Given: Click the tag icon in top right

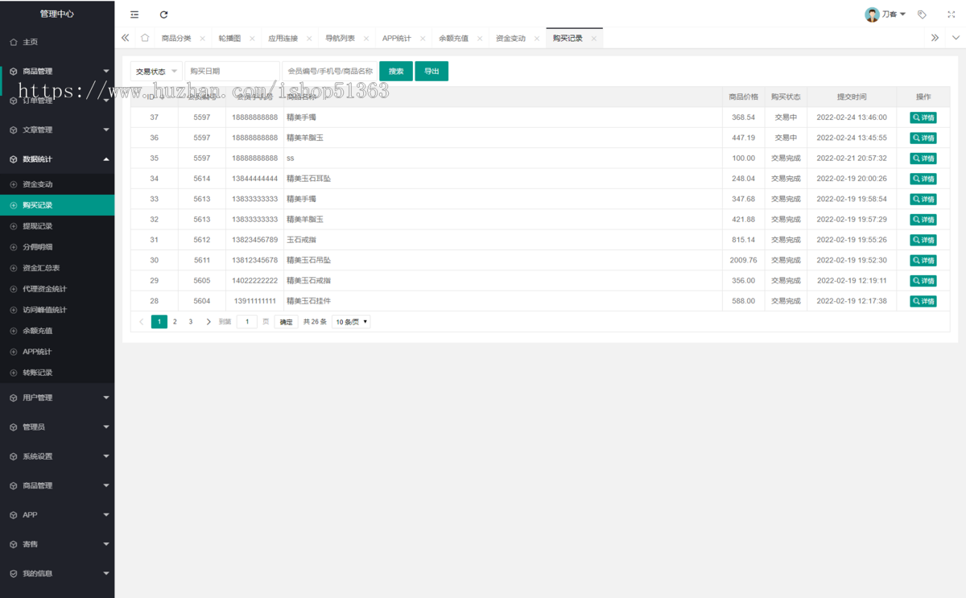Looking at the screenshot, I should (x=922, y=14).
